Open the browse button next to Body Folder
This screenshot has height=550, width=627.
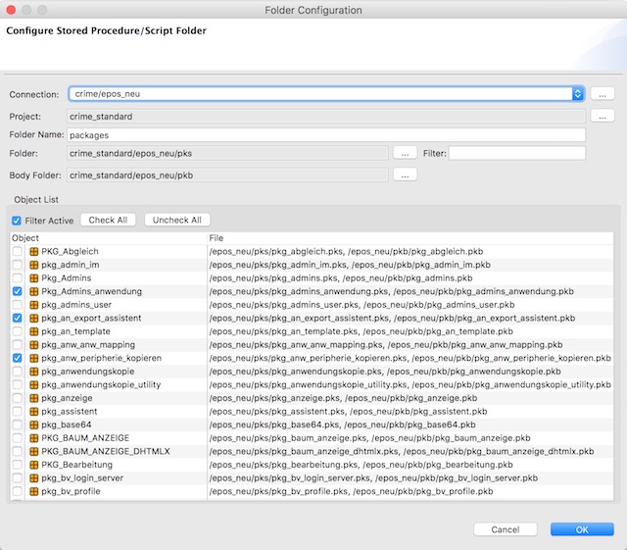tap(405, 175)
